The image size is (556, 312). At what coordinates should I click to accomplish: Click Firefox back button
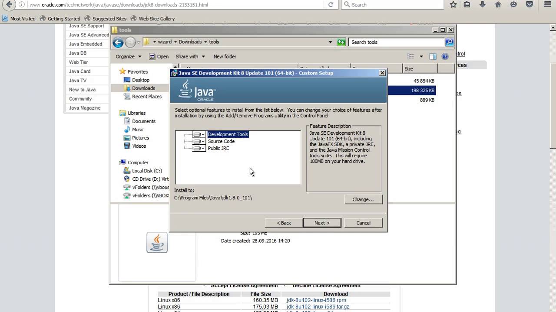pos(9,5)
